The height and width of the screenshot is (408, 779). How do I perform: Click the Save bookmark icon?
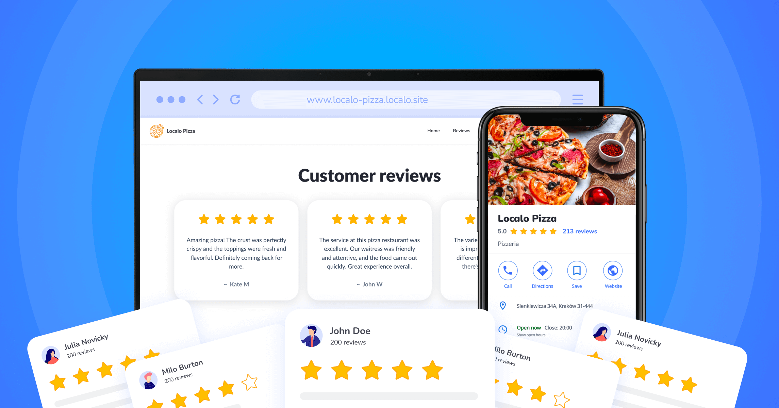tap(576, 271)
